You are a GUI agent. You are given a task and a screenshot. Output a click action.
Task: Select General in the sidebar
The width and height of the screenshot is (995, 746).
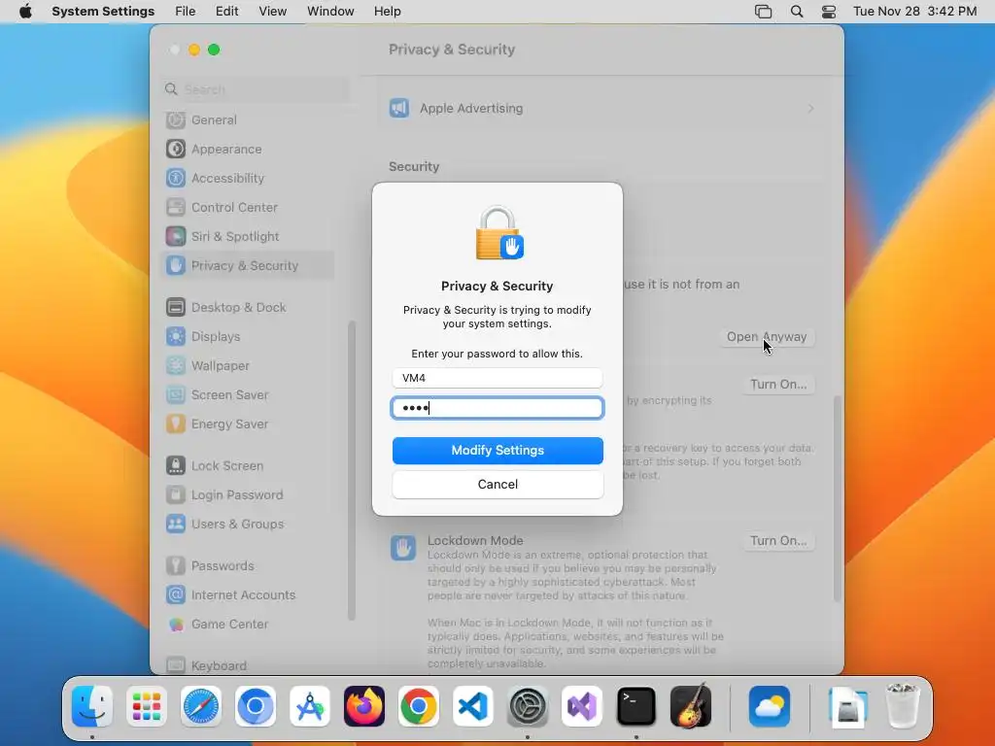(249, 119)
